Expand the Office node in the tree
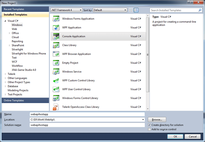The width and height of the screenshot is (205, 142). tap(10, 33)
